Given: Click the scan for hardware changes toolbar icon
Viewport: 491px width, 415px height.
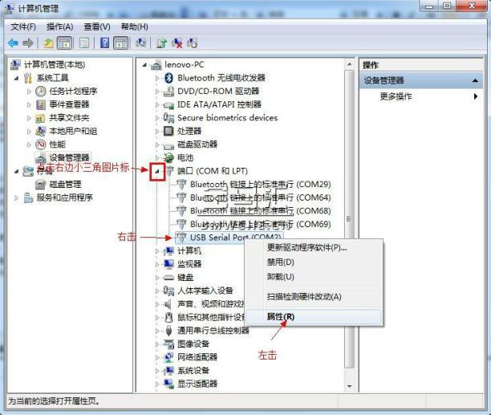Looking at the screenshot, I should coord(141,43).
